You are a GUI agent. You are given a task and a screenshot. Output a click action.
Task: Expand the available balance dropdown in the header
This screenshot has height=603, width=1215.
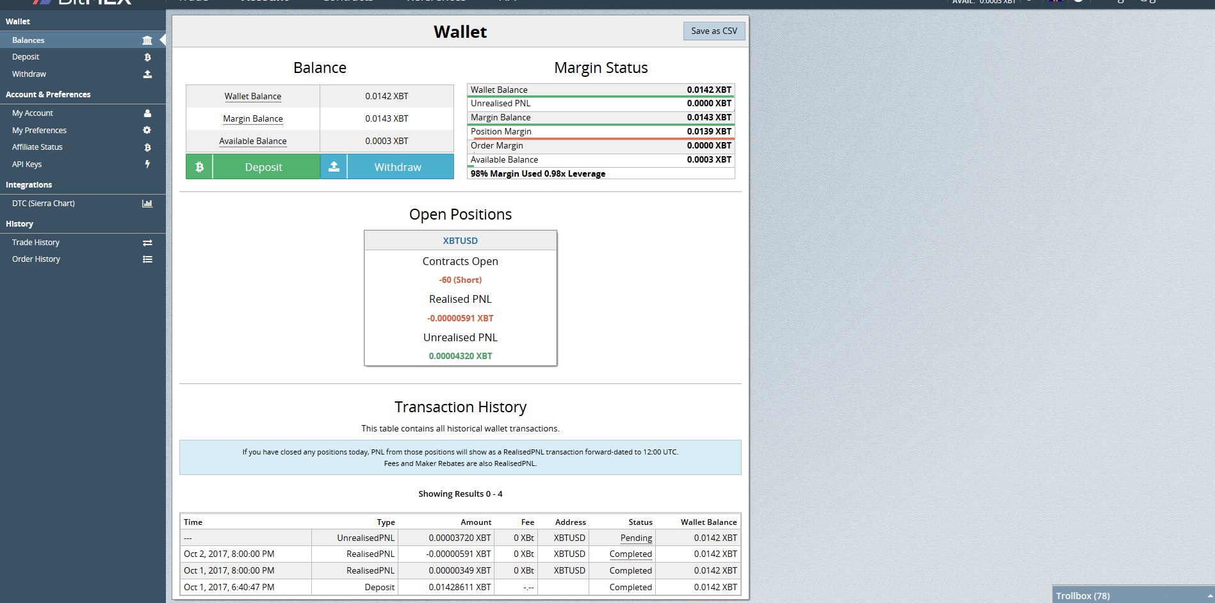pyautogui.click(x=1029, y=2)
